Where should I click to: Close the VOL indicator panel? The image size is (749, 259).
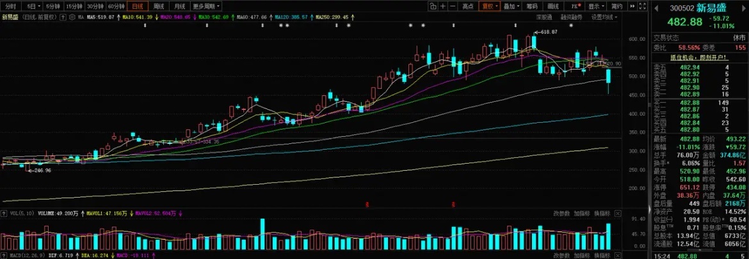tap(619, 213)
